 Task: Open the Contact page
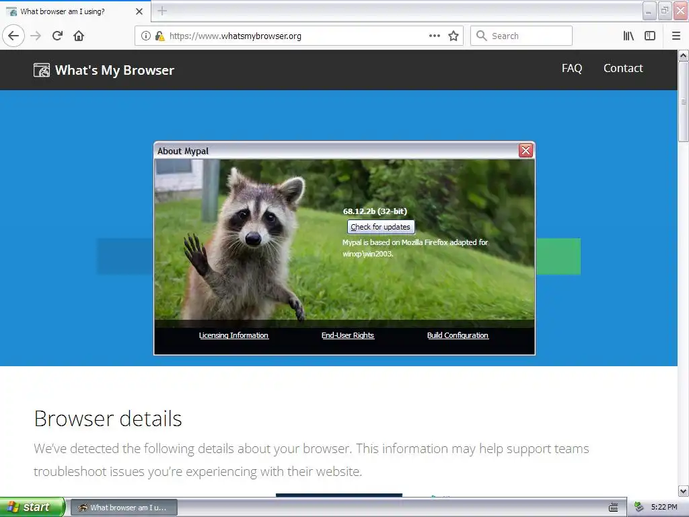(623, 68)
